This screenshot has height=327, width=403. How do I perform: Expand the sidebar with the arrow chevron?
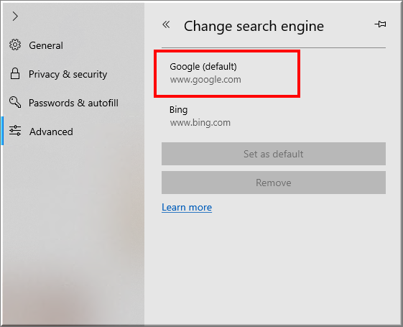pyautogui.click(x=15, y=17)
